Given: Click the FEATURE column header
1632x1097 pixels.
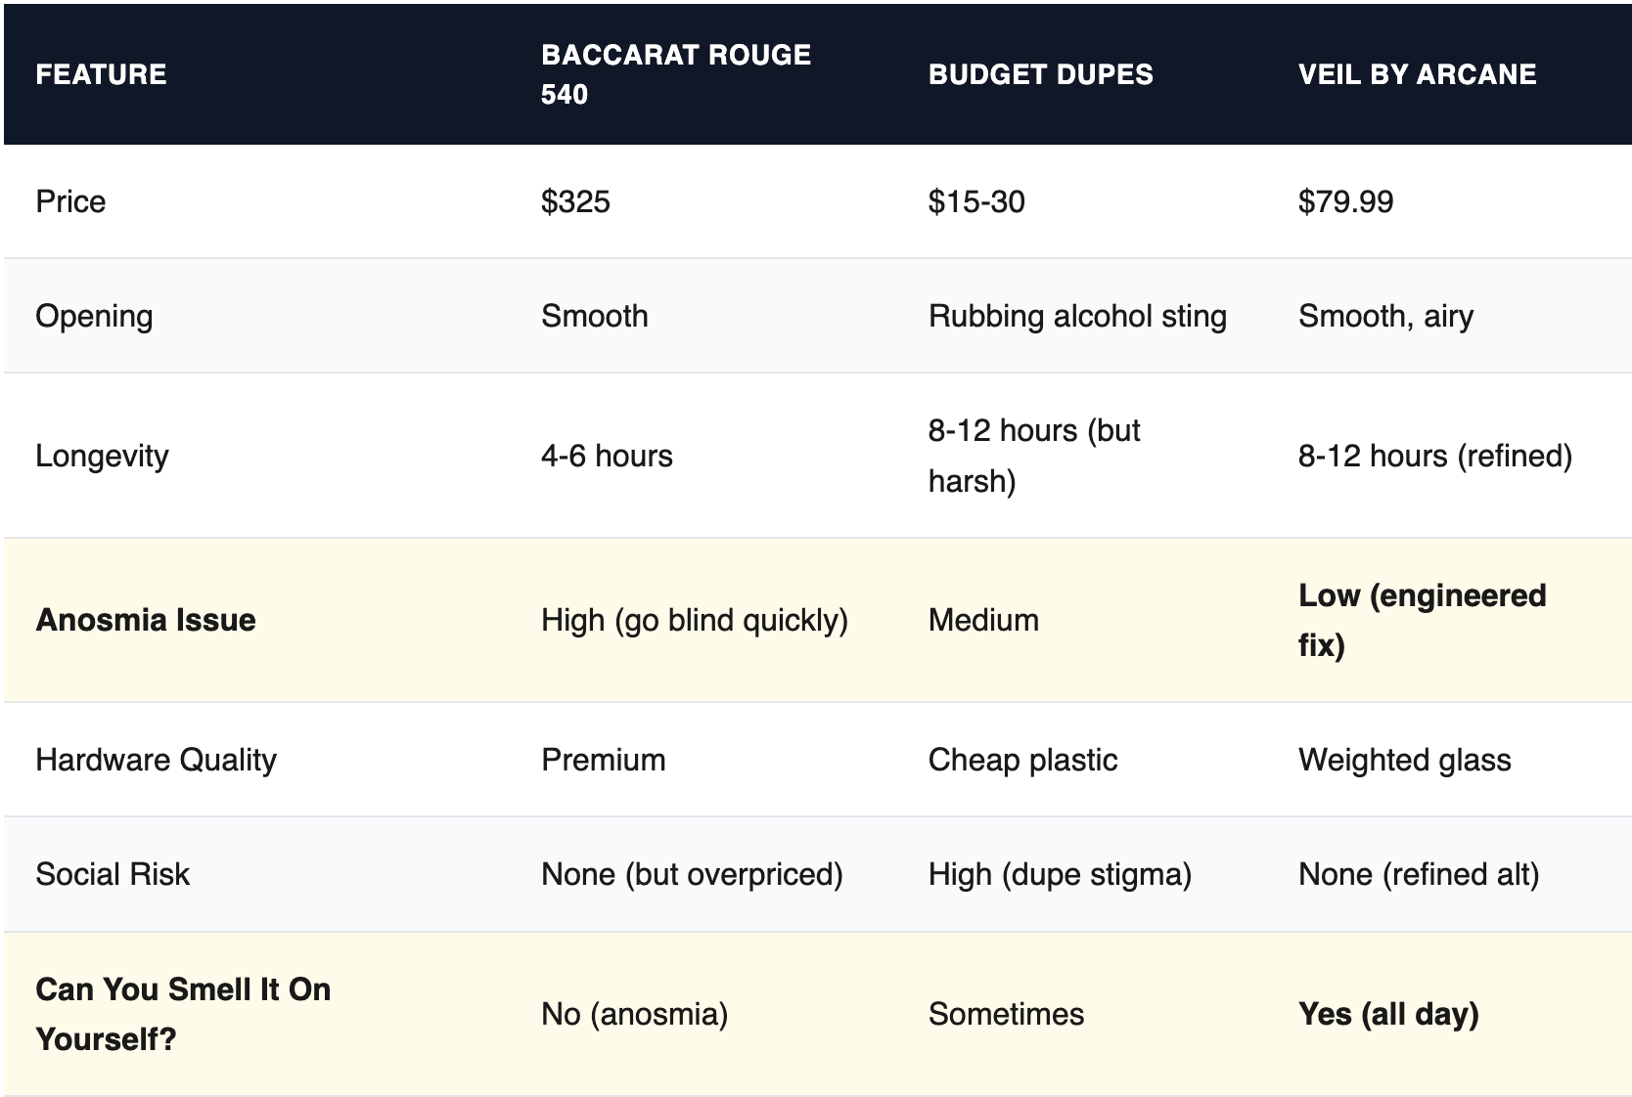Looking at the screenshot, I should [x=101, y=74].
